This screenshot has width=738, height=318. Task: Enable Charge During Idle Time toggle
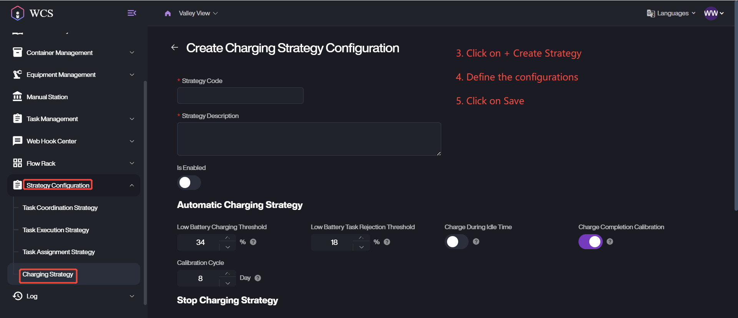(x=456, y=241)
